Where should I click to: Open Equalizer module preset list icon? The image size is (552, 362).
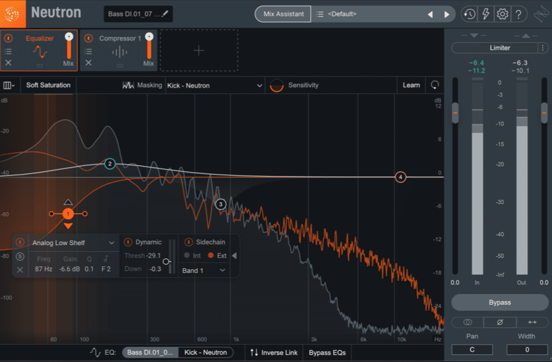click(8, 51)
